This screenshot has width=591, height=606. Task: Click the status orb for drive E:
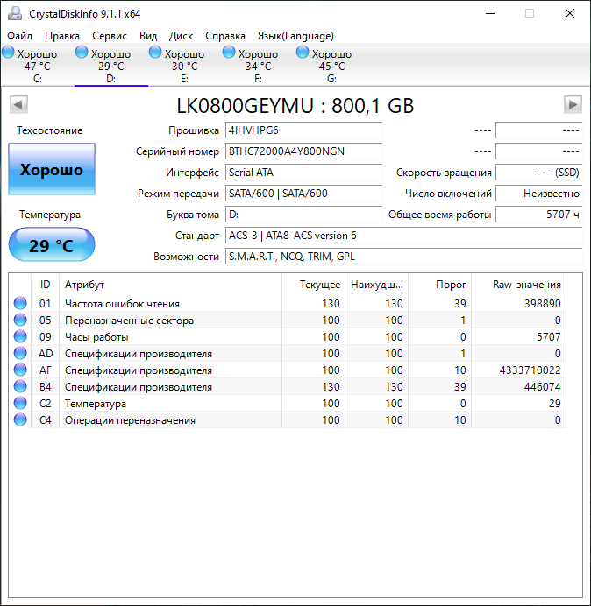(x=155, y=53)
